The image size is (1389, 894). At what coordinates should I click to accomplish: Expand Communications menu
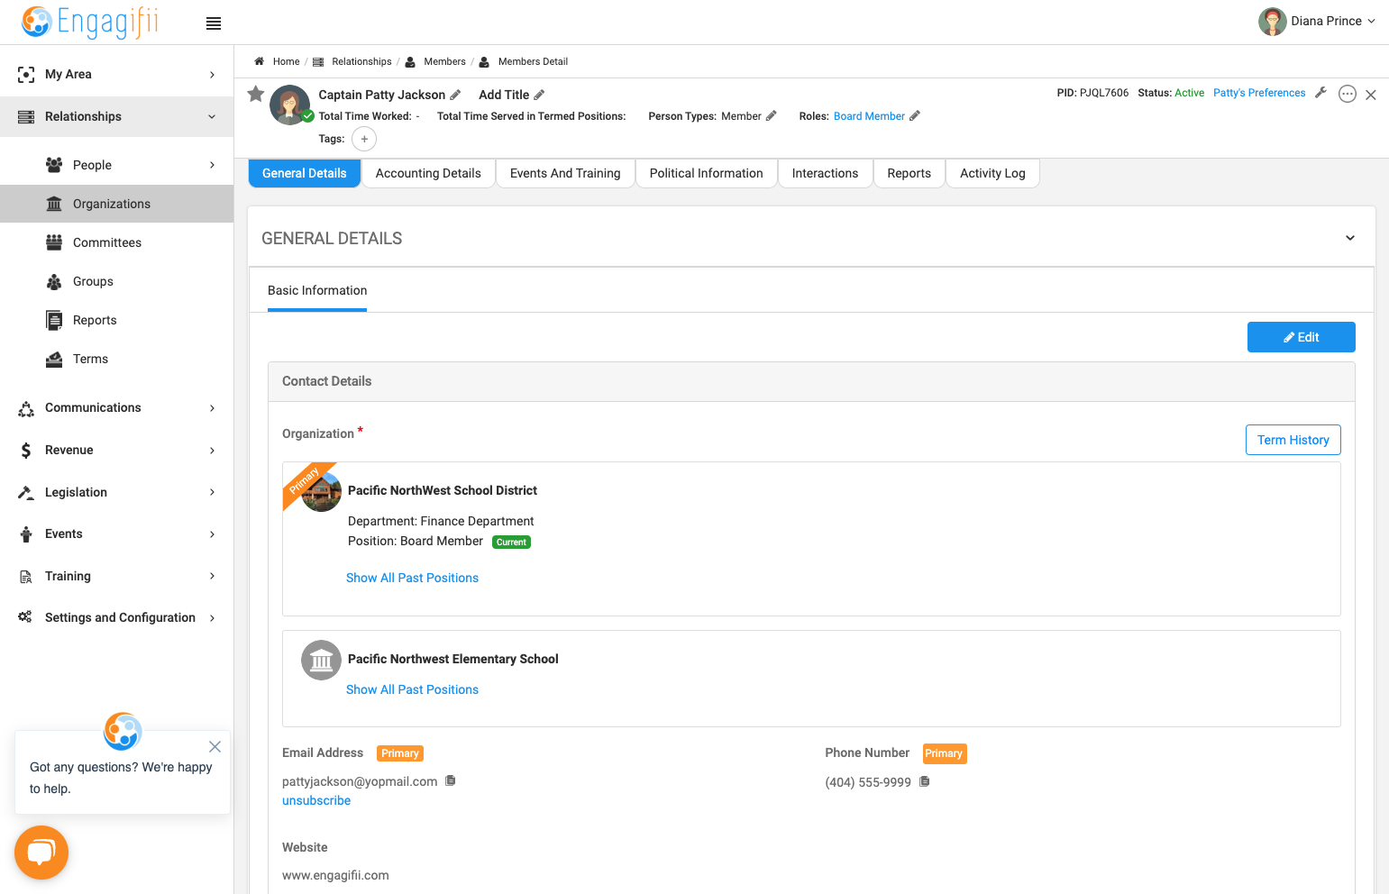[x=117, y=407]
